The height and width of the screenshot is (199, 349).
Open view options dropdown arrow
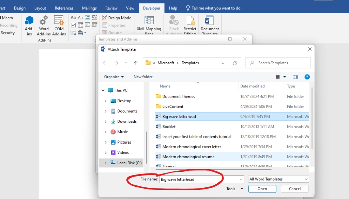coord(285,77)
